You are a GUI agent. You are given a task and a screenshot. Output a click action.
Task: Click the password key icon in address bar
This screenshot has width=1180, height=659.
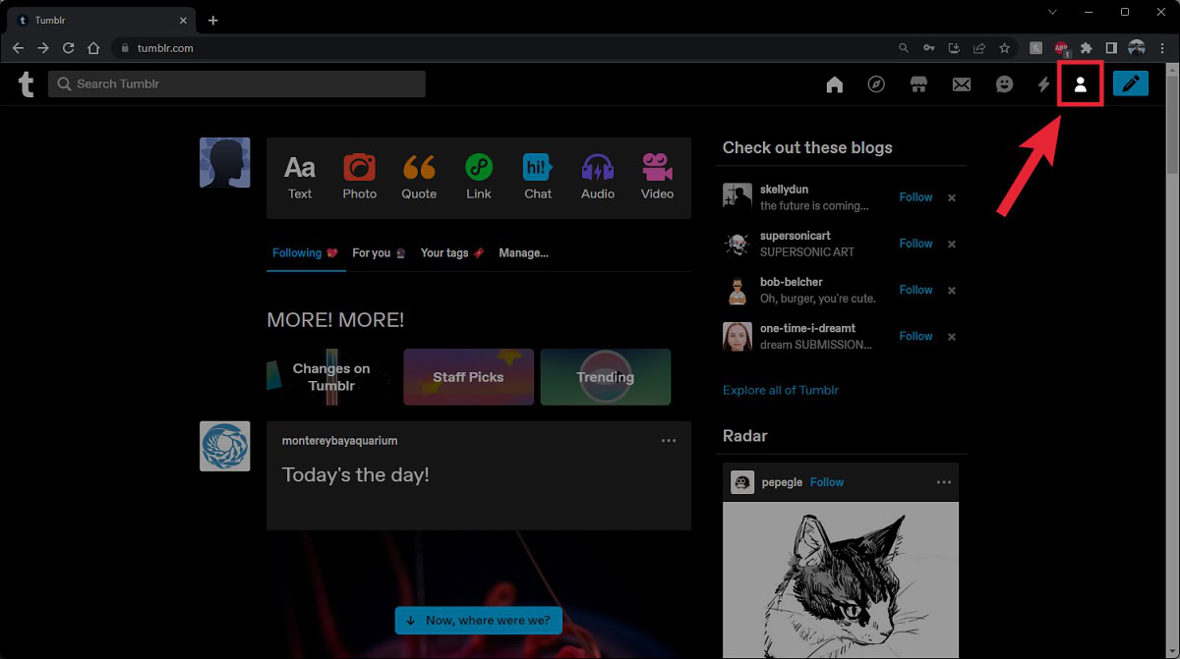(929, 47)
